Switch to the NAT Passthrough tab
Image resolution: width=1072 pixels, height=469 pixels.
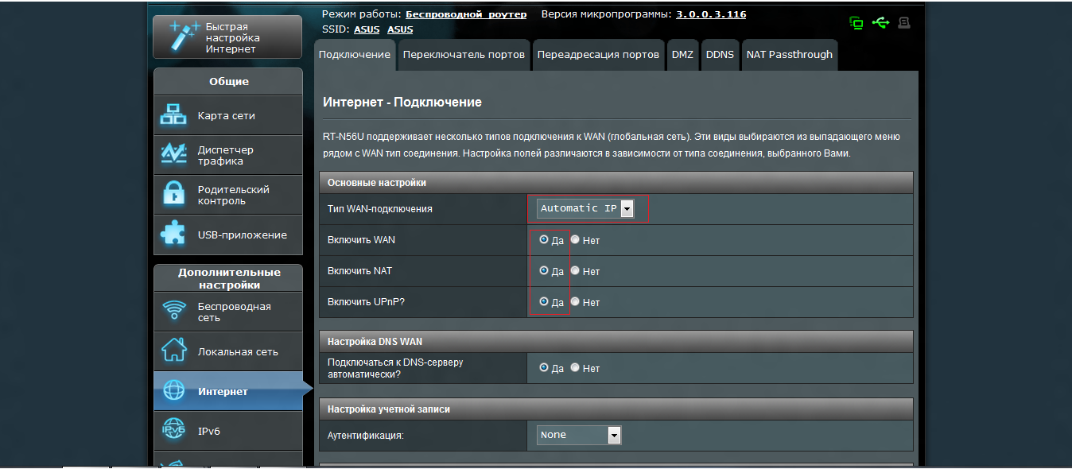click(789, 55)
